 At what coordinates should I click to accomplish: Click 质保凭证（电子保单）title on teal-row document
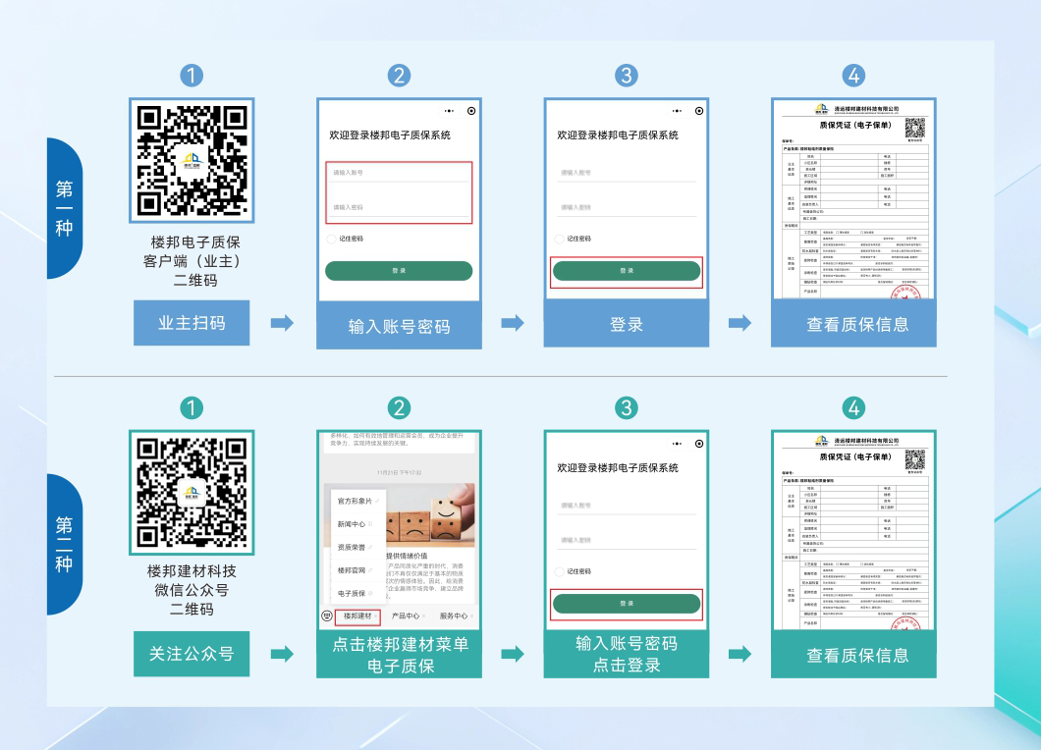click(855, 456)
